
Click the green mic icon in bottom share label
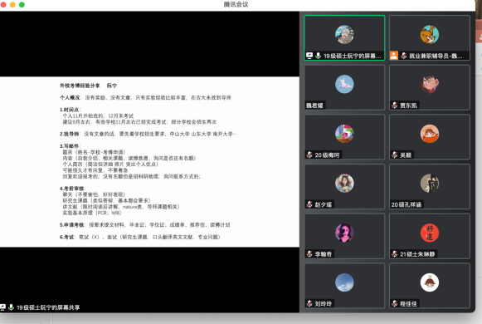click(x=12, y=307)
